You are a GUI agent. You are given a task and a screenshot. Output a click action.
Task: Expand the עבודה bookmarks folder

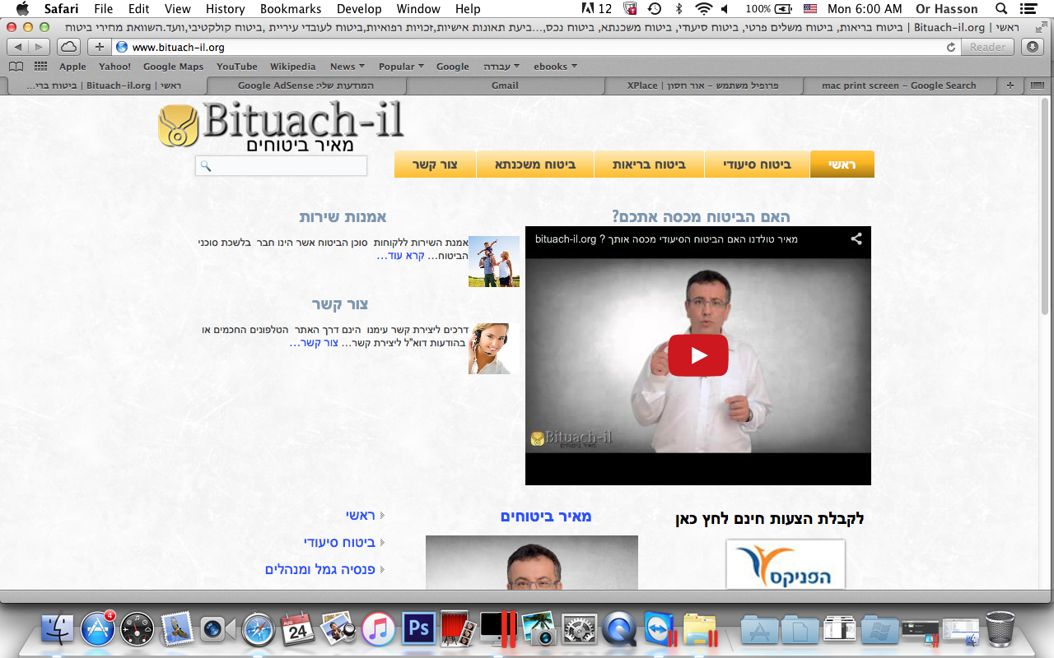coord(502,67)
